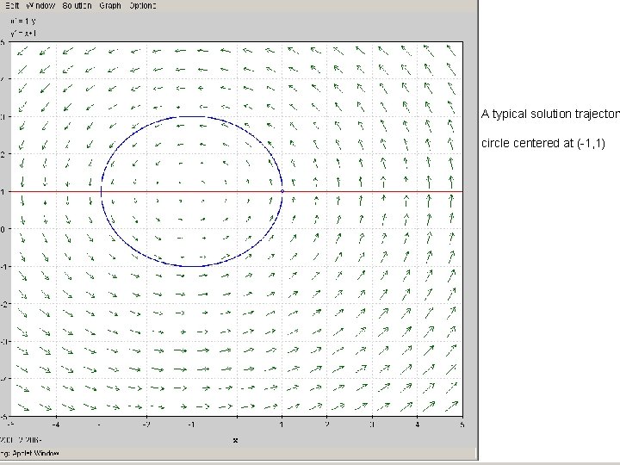Click the 'A typical solution trajectory' caption
620x465 pixels.
[550, 115]
